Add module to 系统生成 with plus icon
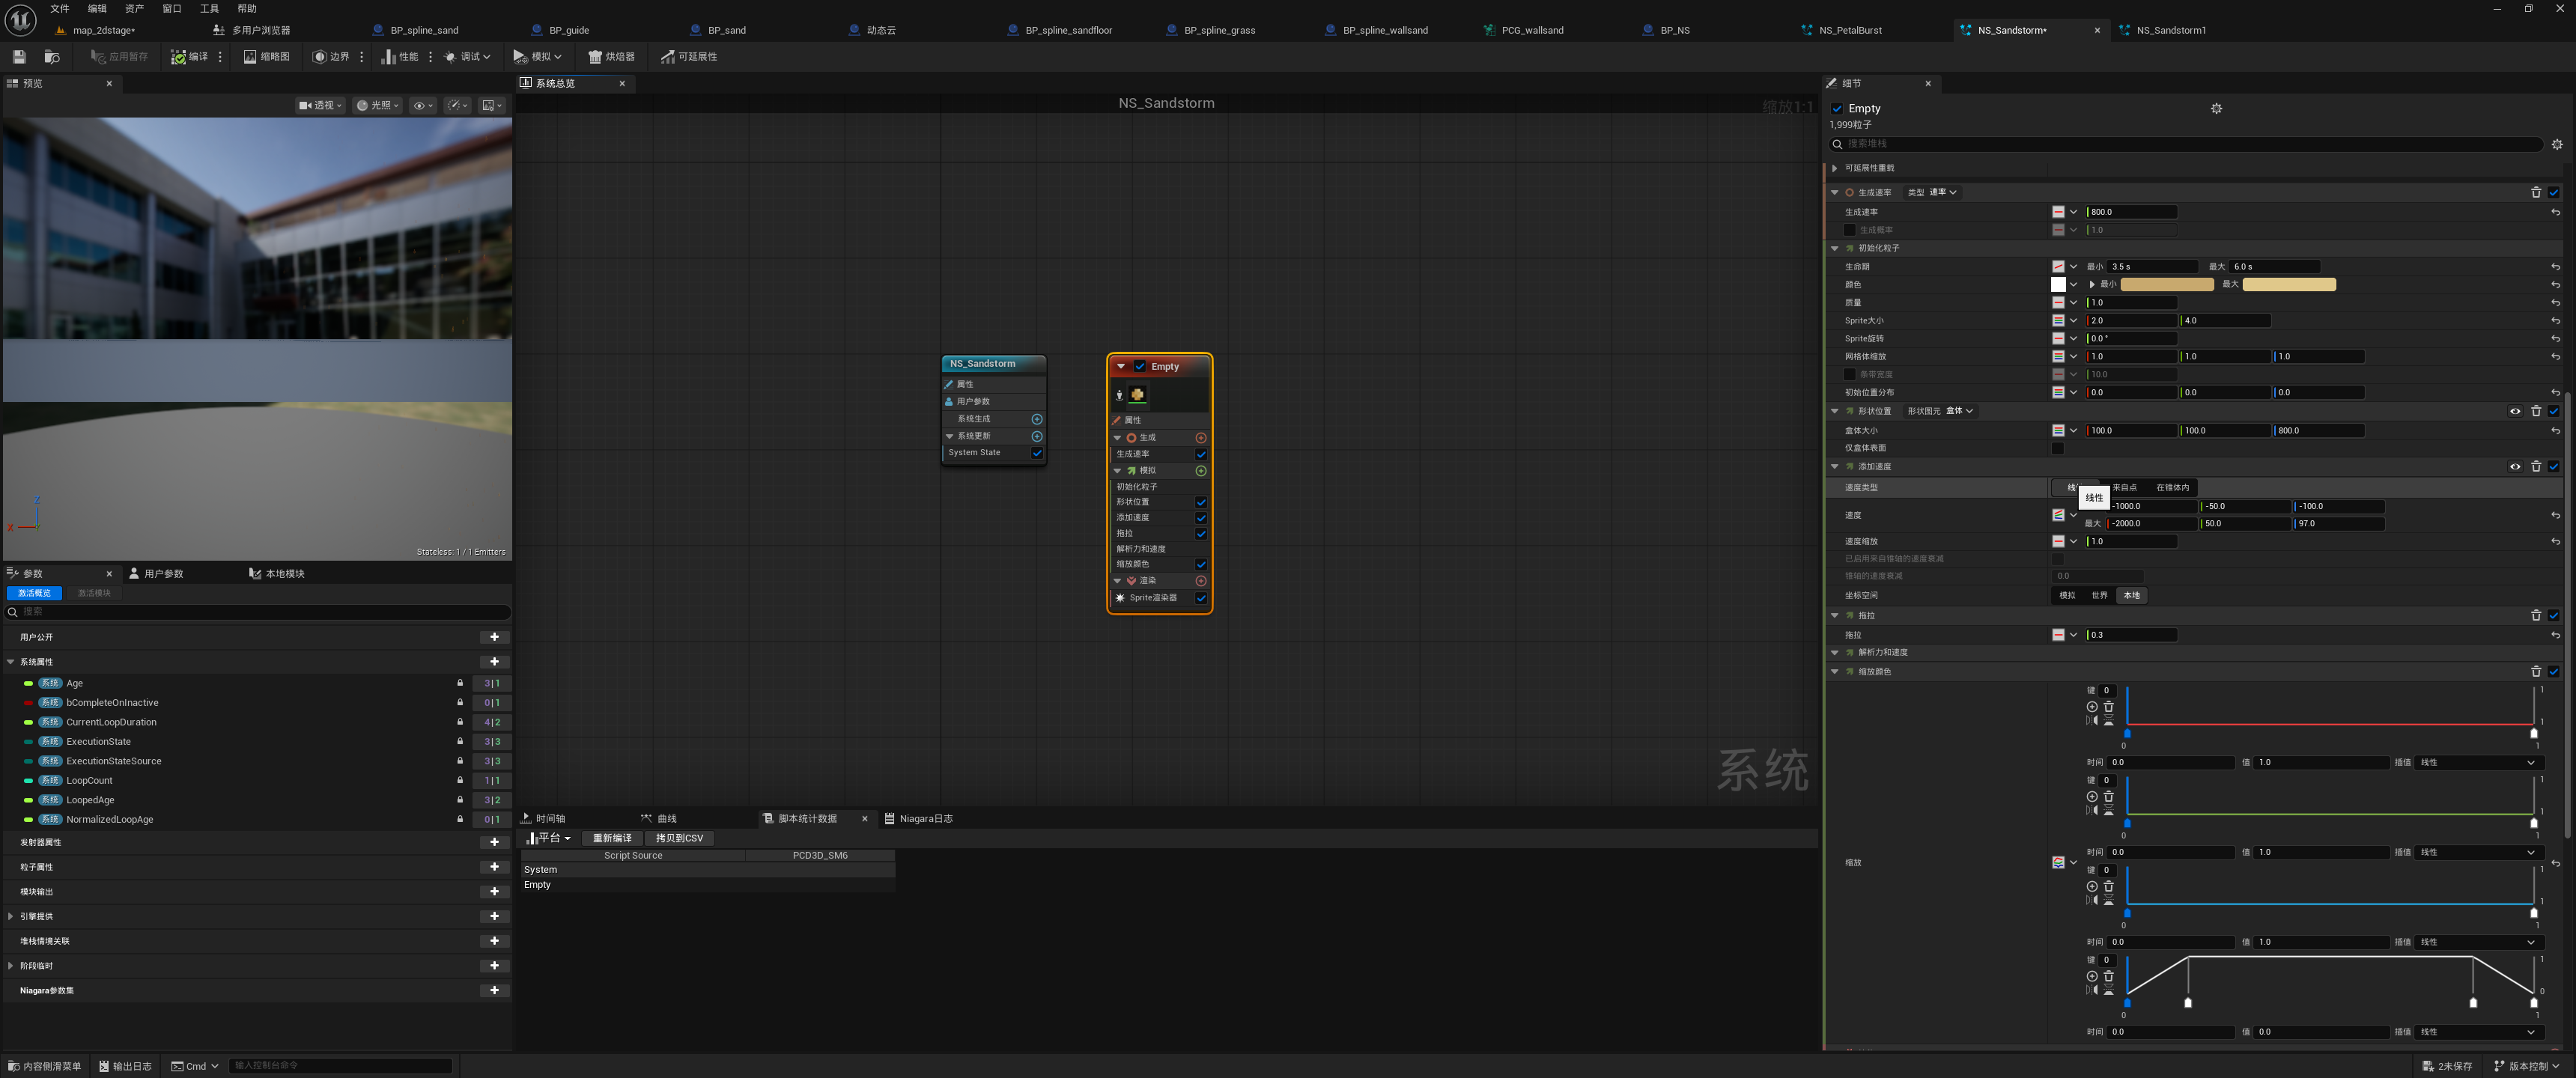This screenshot has height=1078, width=2576. coord(1036,419)
